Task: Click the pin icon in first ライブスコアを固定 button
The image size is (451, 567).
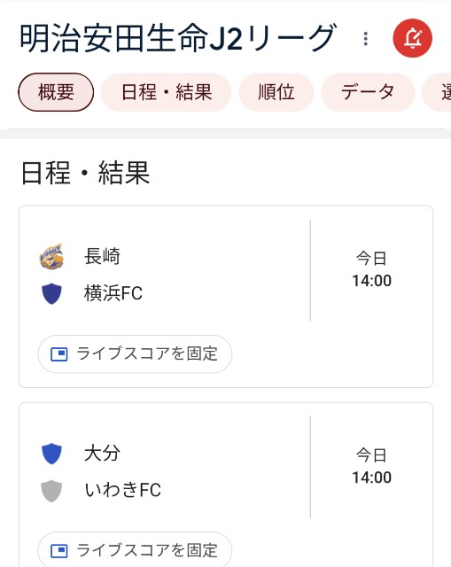Action: [59, 354]
